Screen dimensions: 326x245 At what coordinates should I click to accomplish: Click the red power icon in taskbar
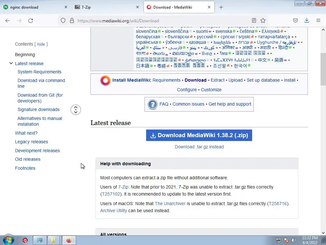(25, 240)
